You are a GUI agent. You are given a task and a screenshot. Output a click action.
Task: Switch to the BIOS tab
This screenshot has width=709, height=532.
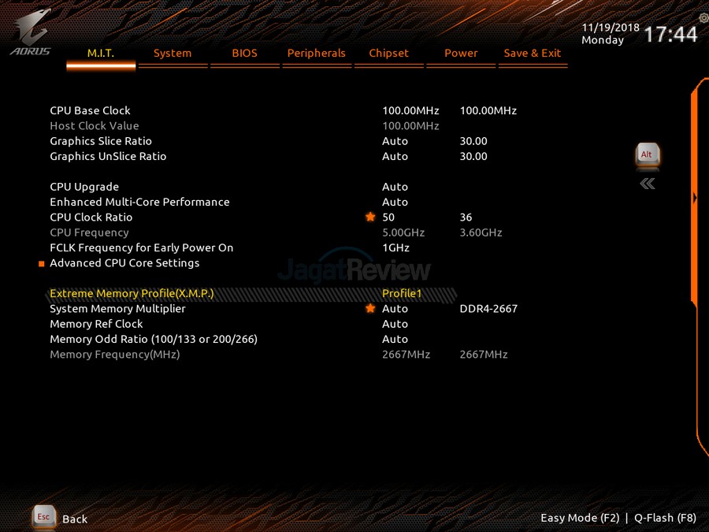click(245, 53)
